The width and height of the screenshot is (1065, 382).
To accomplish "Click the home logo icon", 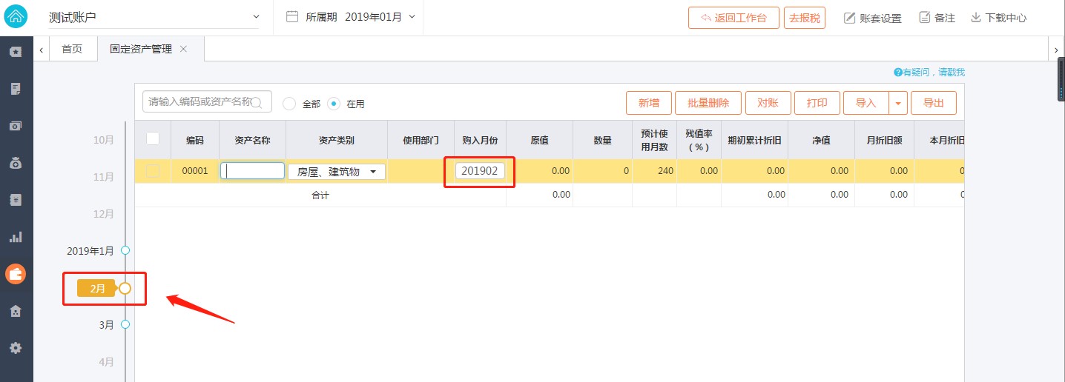I will (16, 16).
